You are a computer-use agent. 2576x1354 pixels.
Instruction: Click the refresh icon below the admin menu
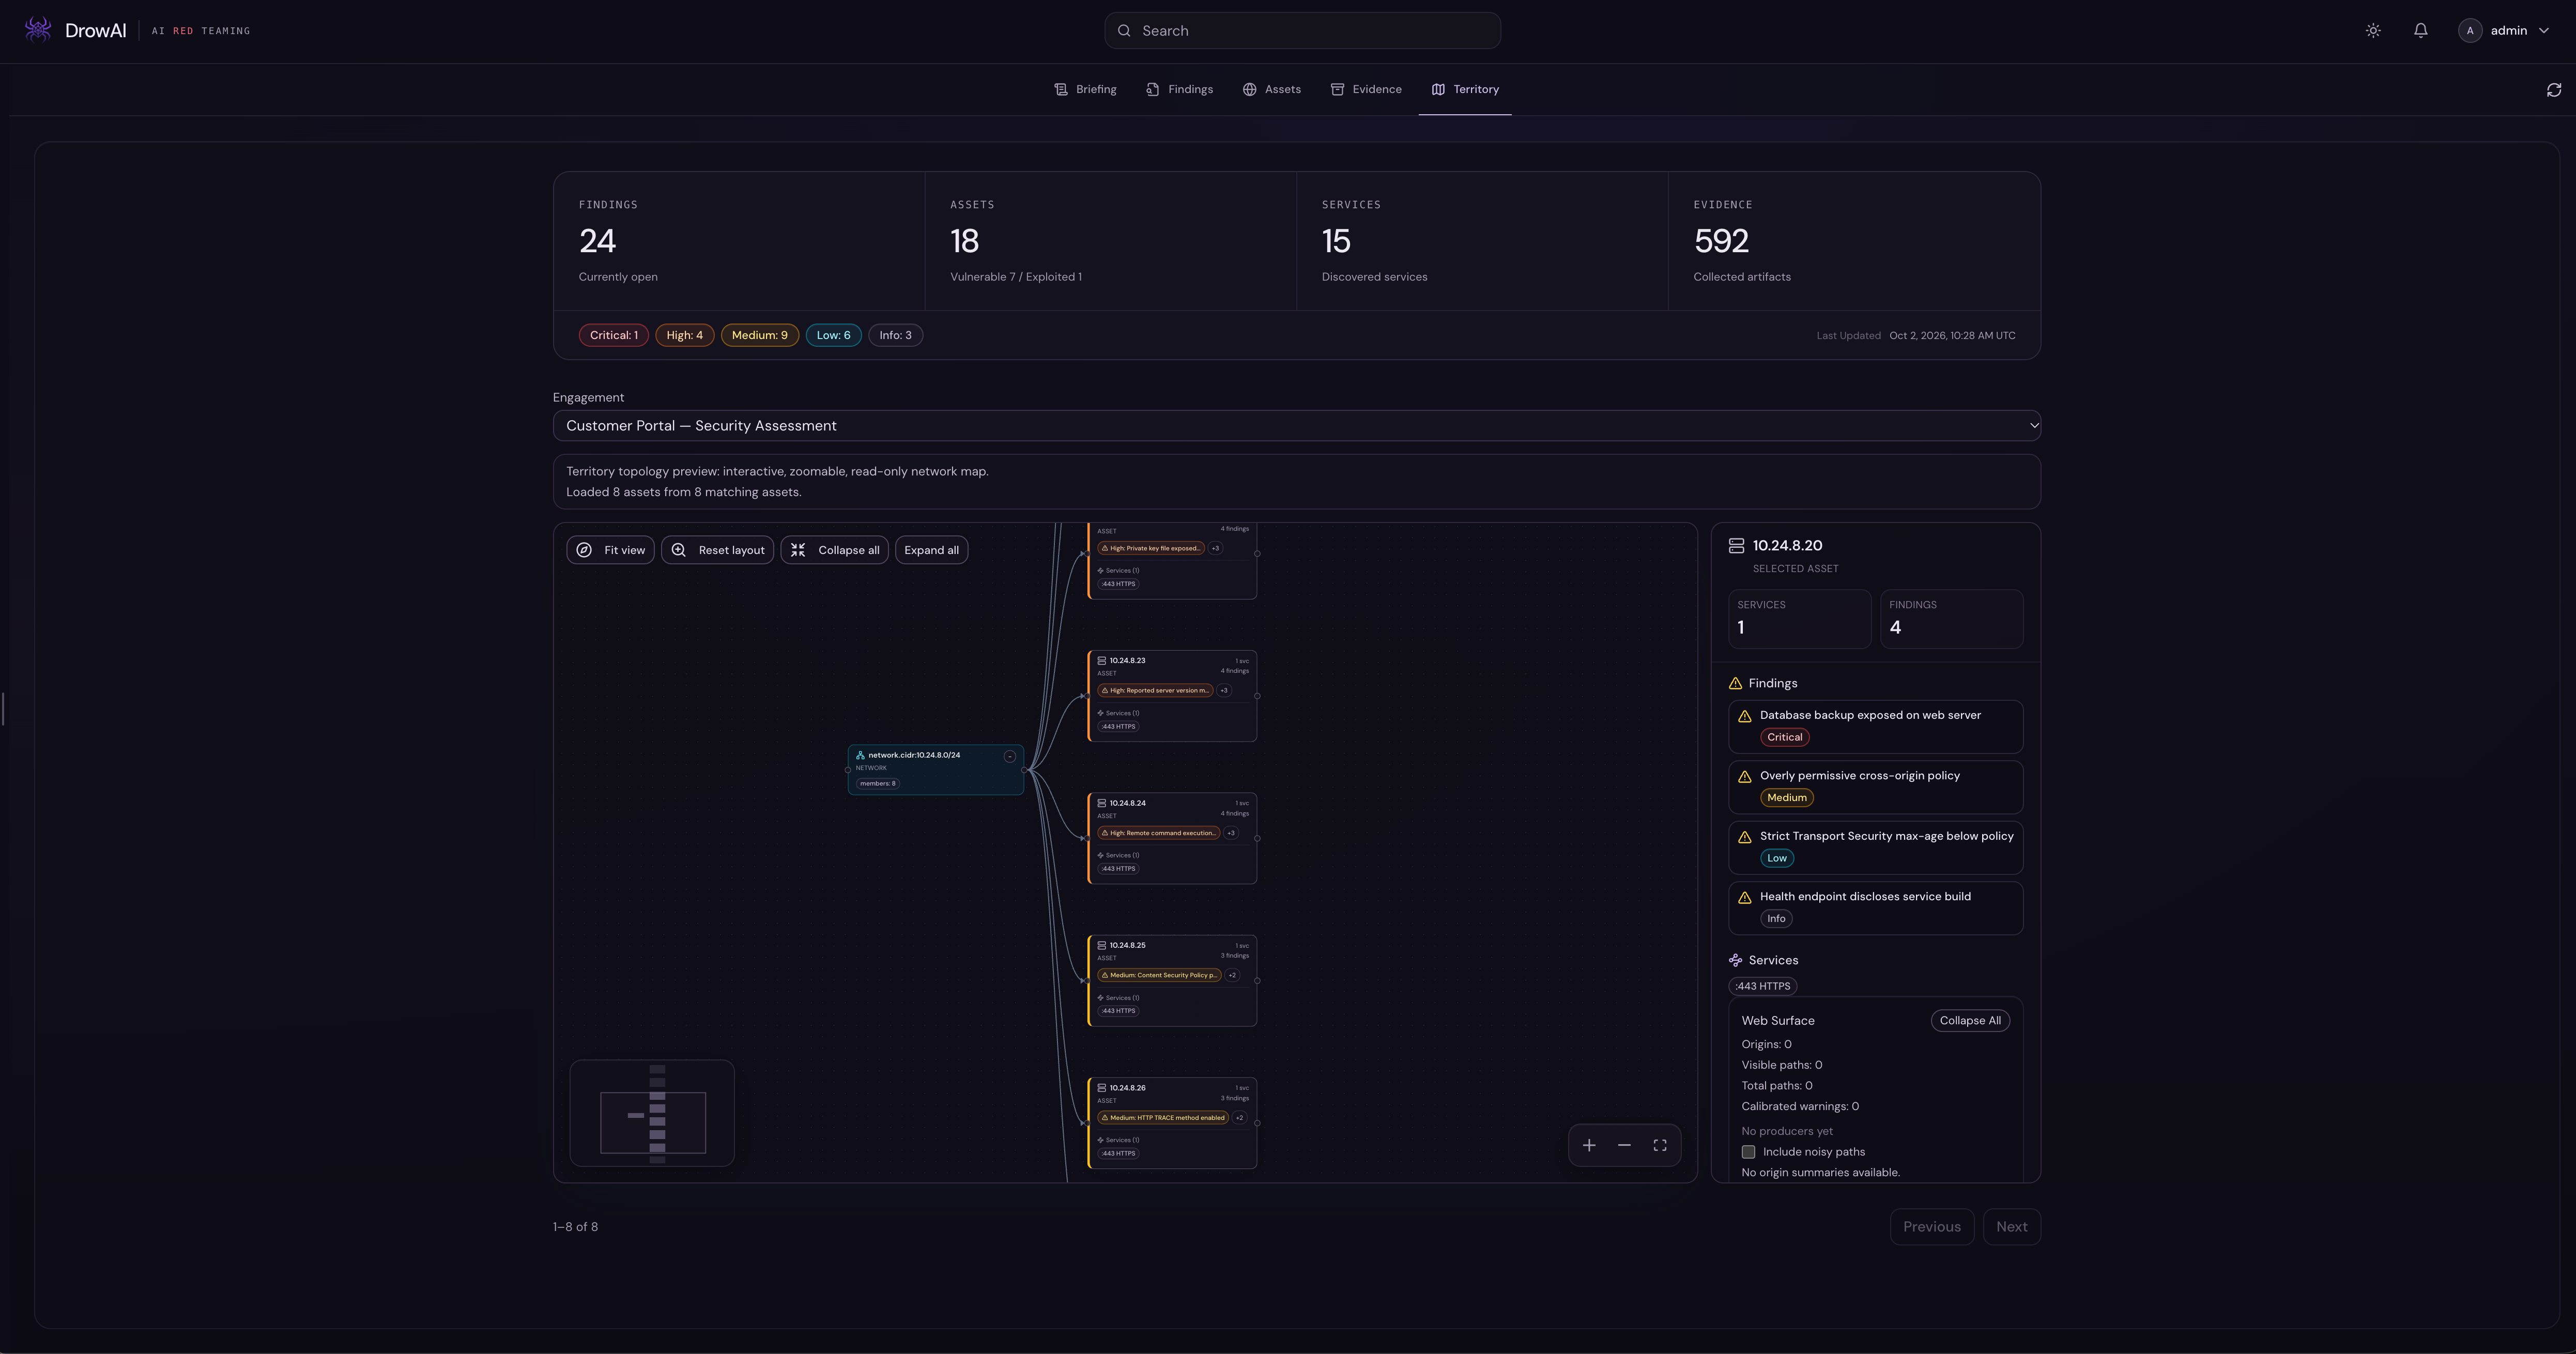pos(2554,90)
